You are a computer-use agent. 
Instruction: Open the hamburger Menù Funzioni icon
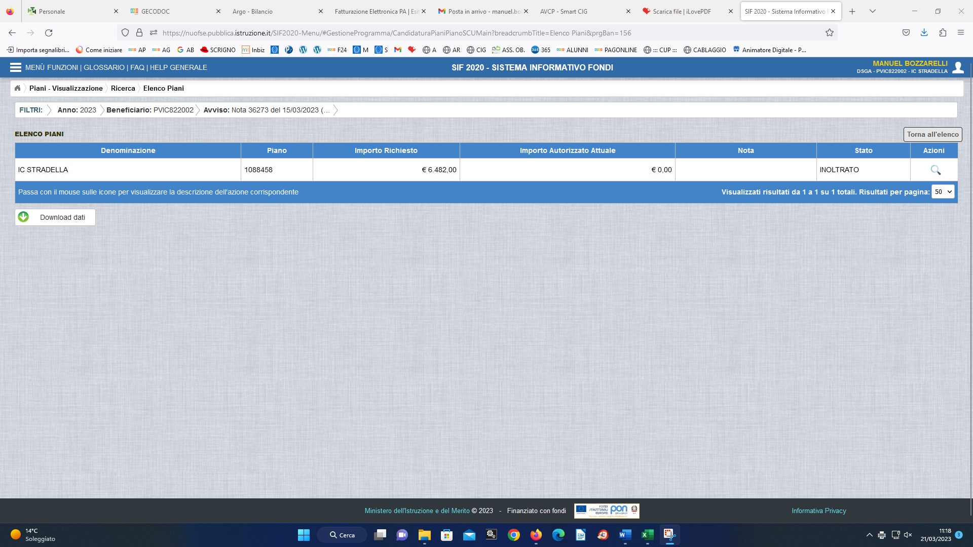pos(16,67)
